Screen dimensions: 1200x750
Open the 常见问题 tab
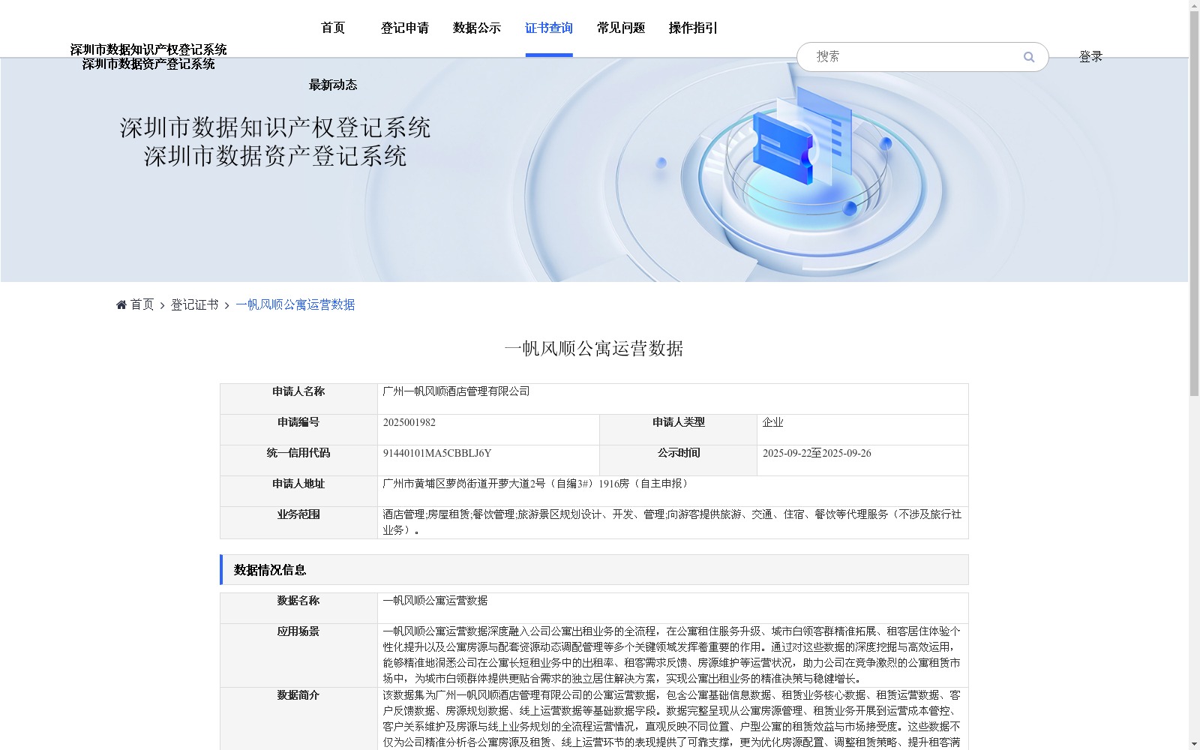(x=620, y=28)
